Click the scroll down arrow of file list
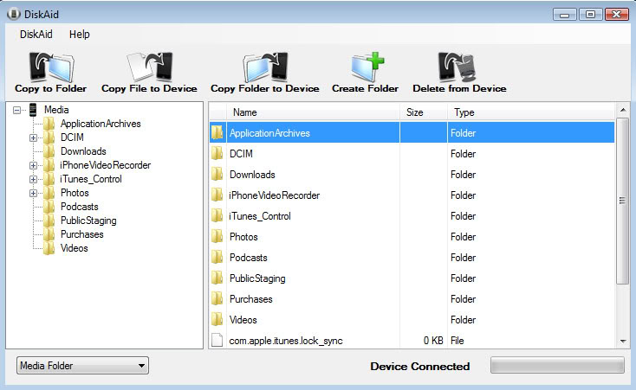Viewport: 636px width, 390px height. pos(623,342)
